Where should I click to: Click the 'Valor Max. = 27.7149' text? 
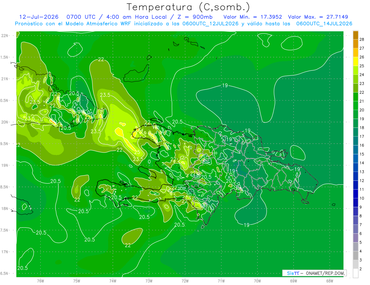(x=318, y=17)
